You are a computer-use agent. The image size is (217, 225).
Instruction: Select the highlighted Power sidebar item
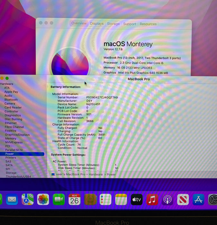(x=22, y=154)
